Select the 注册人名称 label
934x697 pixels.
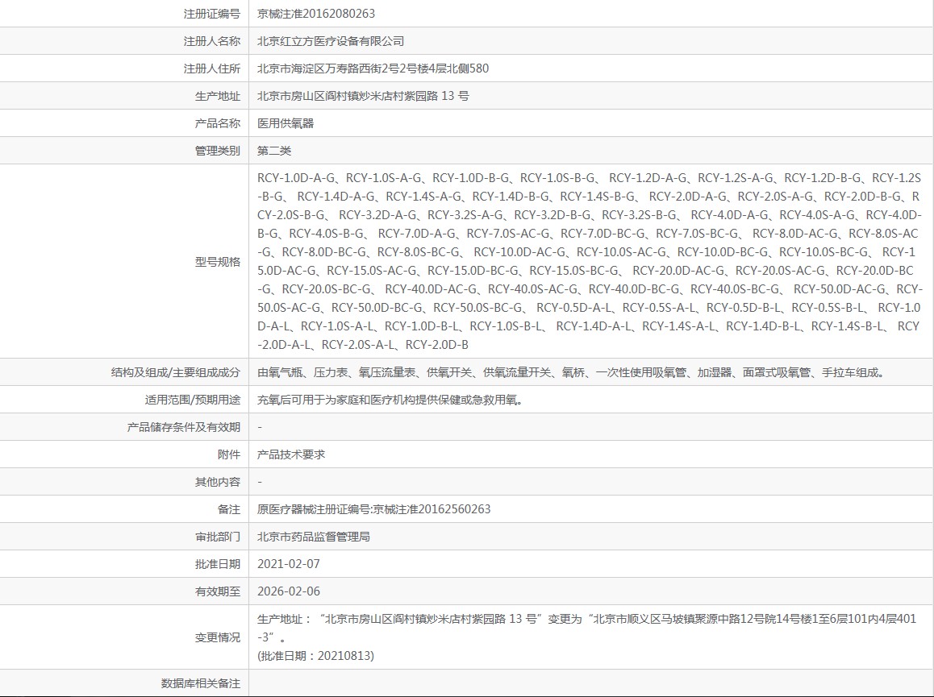[x=211, y=41]
